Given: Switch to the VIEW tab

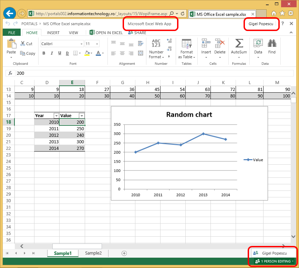Looking at the screenshot, I should [73, 33].
